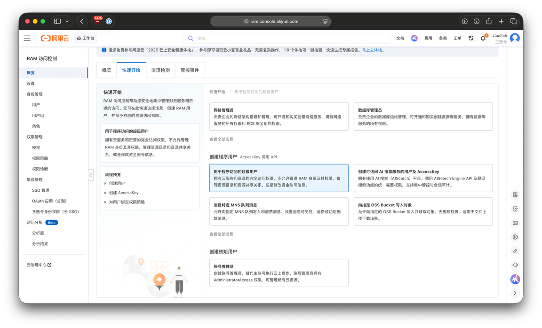Viewport: 542px width, 328px height.
Task: Open the right rail AI assistant icon
Action: pyautogui.click(x=515, y=279)
